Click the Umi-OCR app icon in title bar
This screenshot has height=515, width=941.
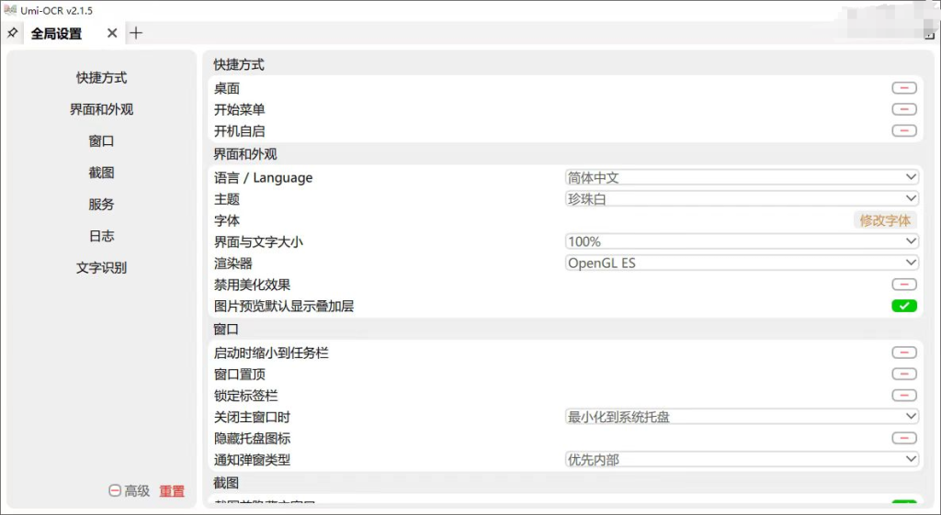[x=9, y=10]
